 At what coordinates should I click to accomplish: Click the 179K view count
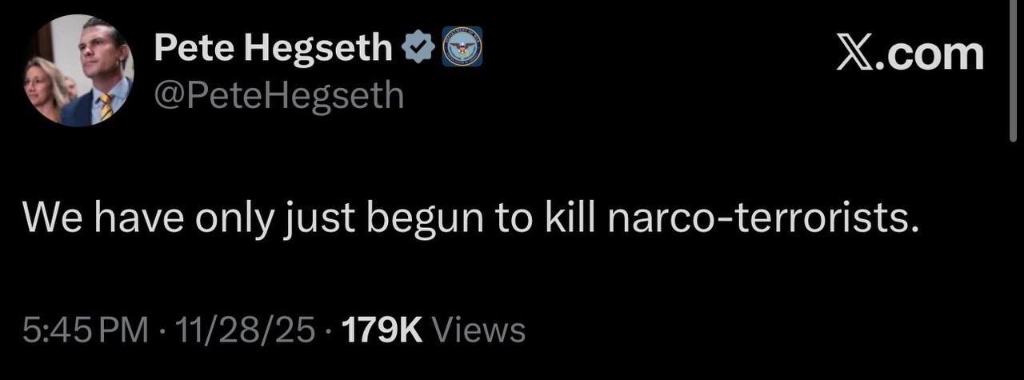(x=382, y=330)
